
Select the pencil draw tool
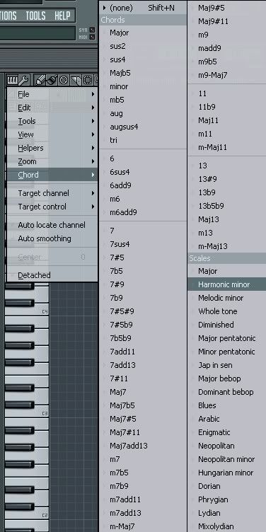[40, 81]
